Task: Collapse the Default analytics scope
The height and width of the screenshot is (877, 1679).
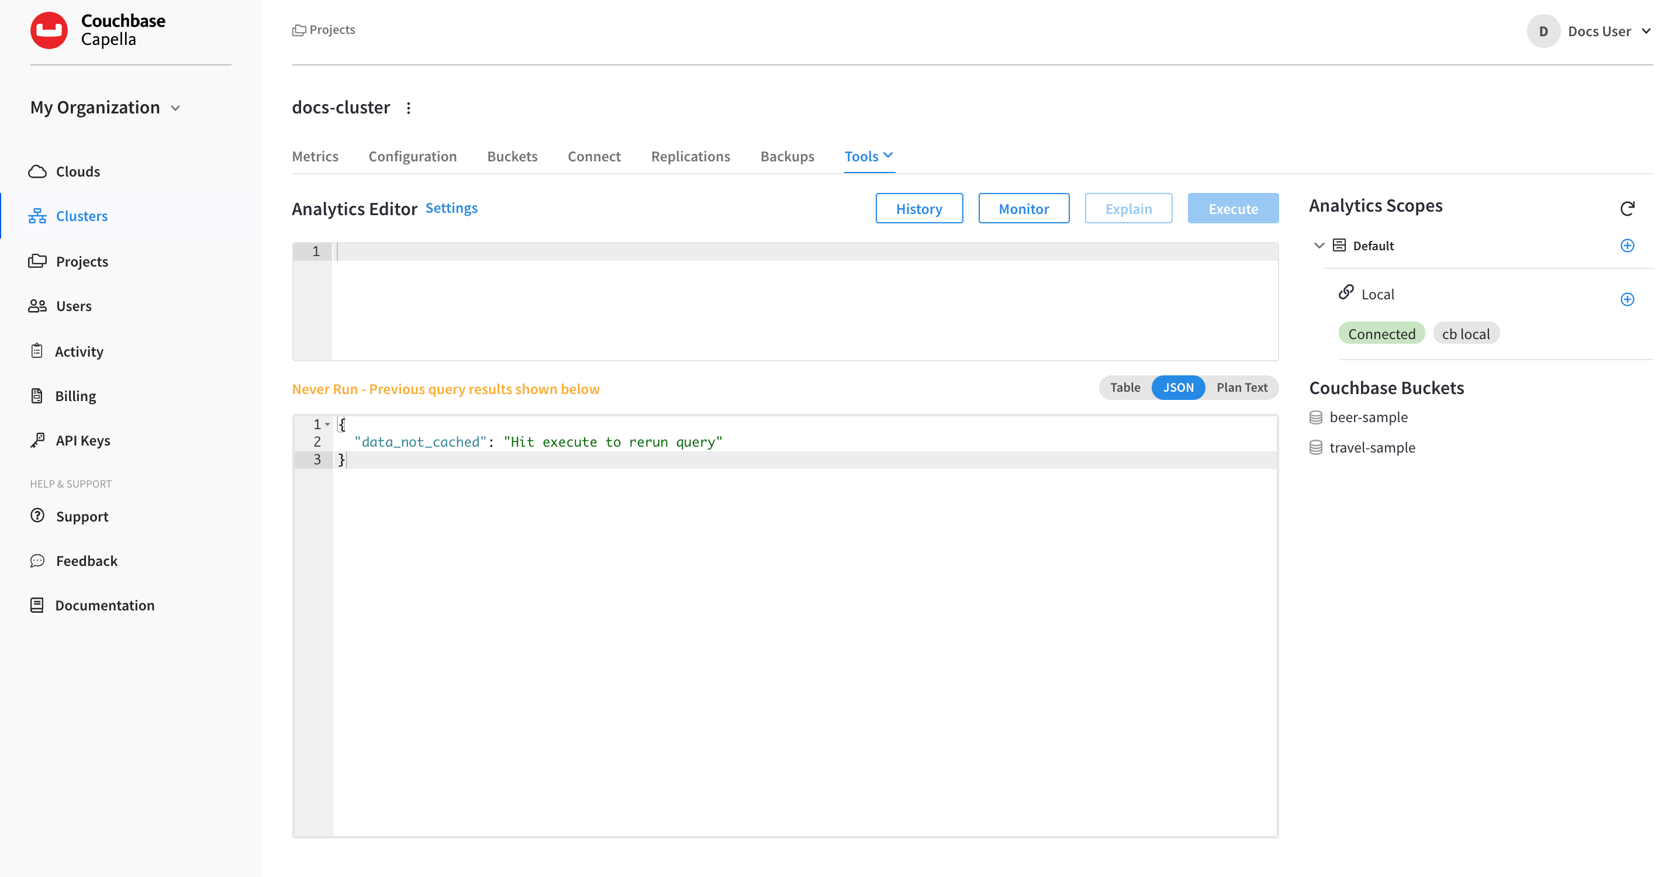Action: pos(1318,245)
